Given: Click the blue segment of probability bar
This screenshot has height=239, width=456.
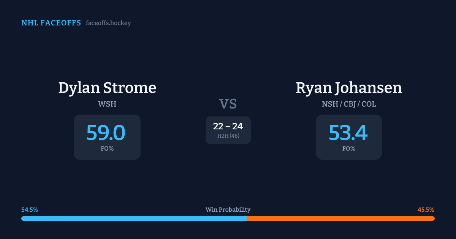Looking at the screenshot, I should point(133,219).
